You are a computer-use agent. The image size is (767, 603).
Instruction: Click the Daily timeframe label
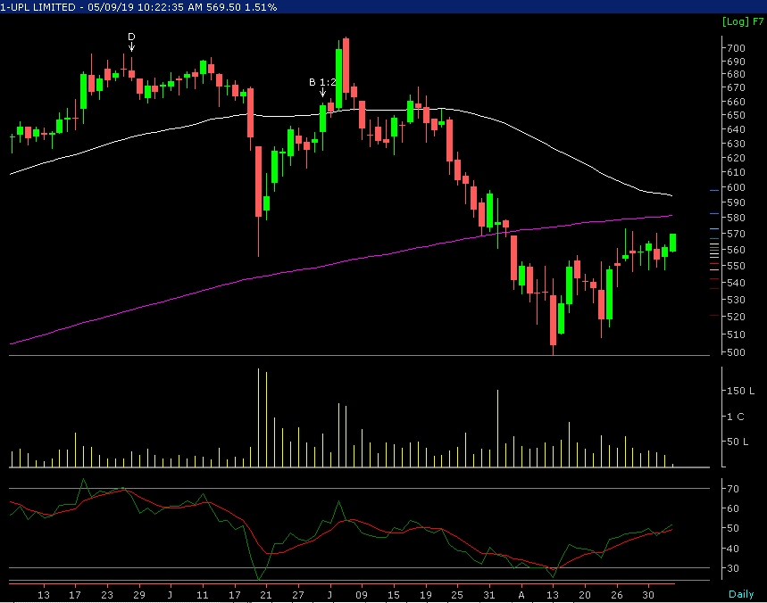tap(741, 594)
